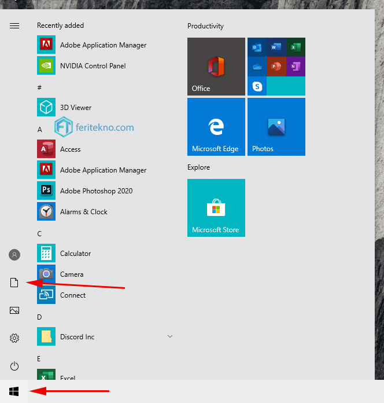
Task: Click the Power icon
Action: point(14,366)
